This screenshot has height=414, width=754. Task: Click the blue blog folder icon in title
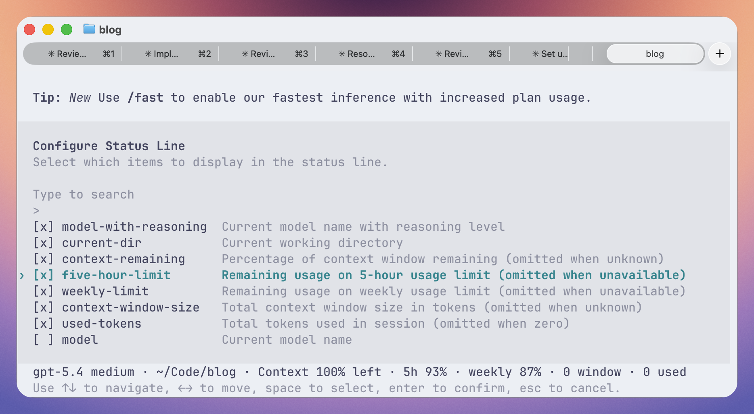pyautogui.click(x=89, y=29)
